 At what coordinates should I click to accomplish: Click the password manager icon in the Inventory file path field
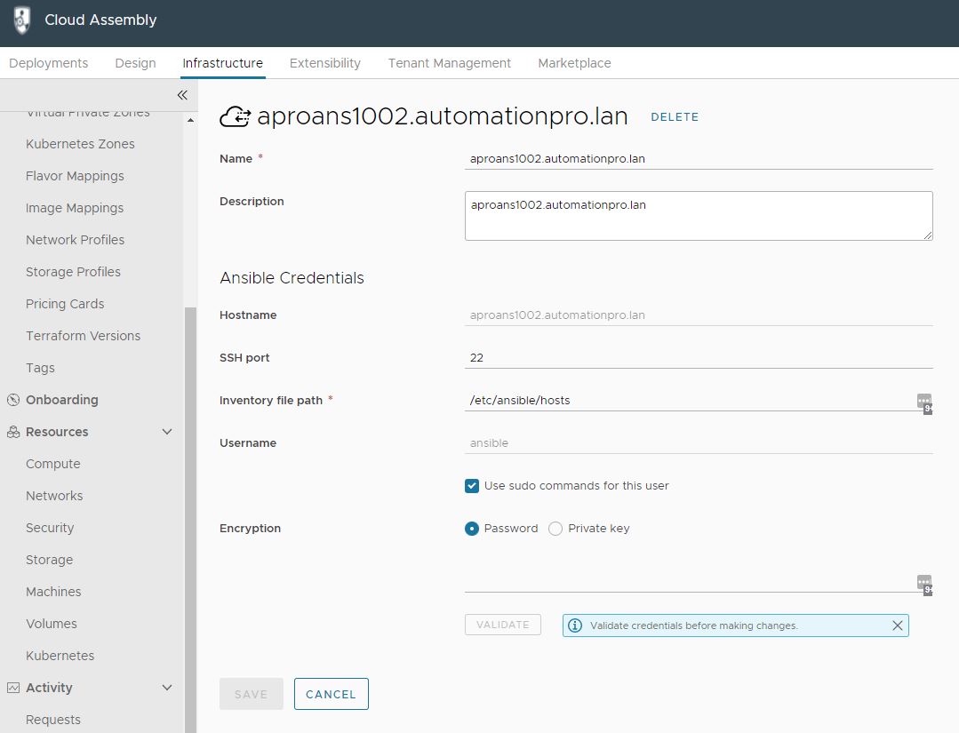[x=924, y=403]
